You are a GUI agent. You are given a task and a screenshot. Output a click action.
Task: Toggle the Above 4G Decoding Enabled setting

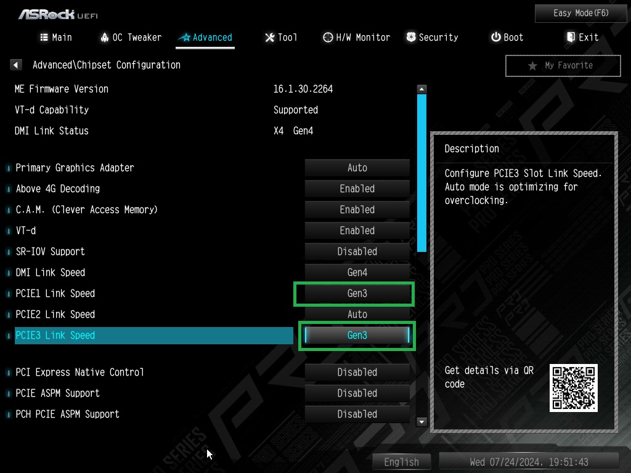click(x=357, y=189)
